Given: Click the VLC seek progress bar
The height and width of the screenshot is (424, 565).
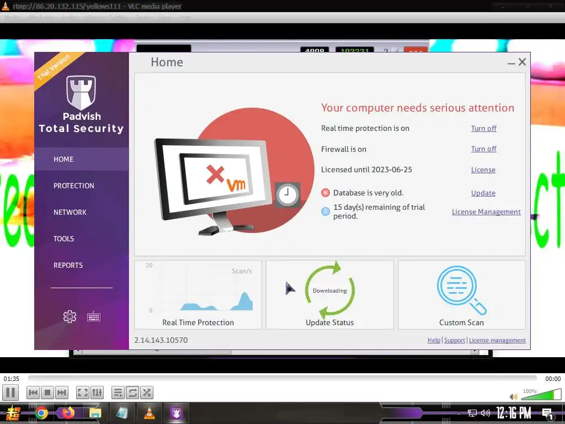Looking at the screenshot, I should point(282,378).
